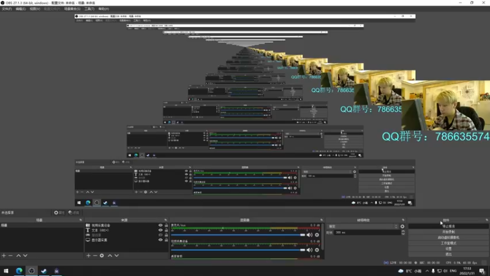Pop out the Sources dock icon

click(165, 220)
